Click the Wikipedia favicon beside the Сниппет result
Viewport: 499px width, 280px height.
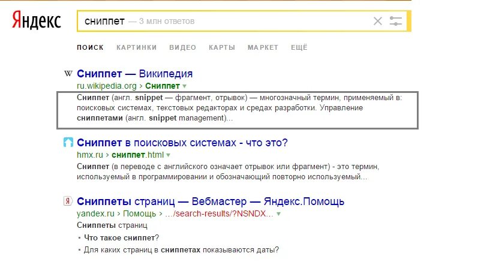tap(68, 74)
